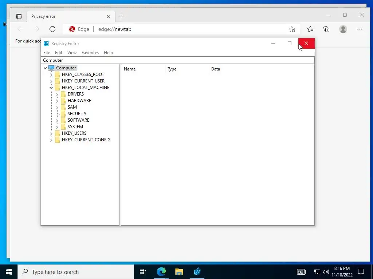
Task: Click the Edge address bar URL
Action: coord(115,29)
